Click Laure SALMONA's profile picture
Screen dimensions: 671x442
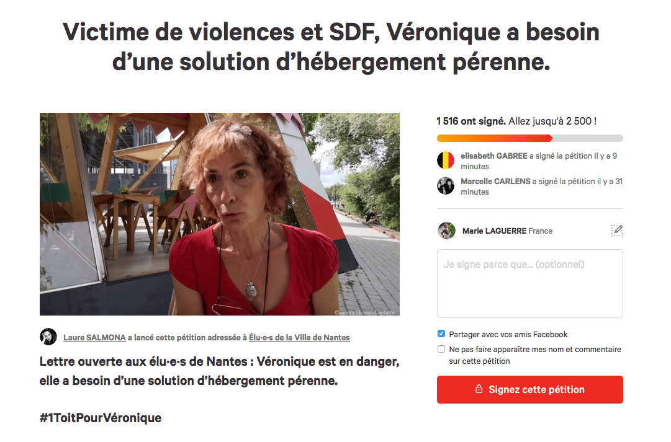[x=48, y=337]
